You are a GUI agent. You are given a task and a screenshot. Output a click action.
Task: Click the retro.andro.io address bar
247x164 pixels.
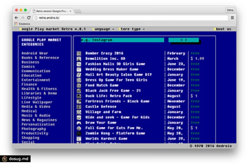pyautogui.click(x=131, y=18)
